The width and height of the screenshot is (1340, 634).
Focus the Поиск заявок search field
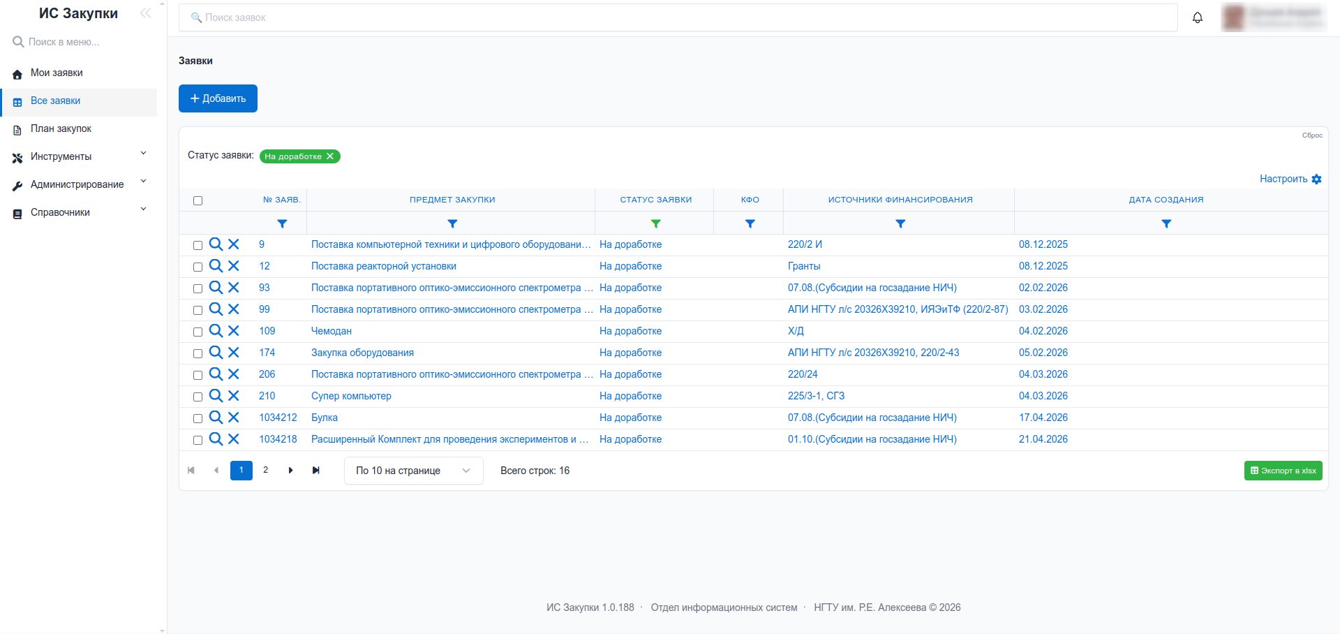coord(678,17)
